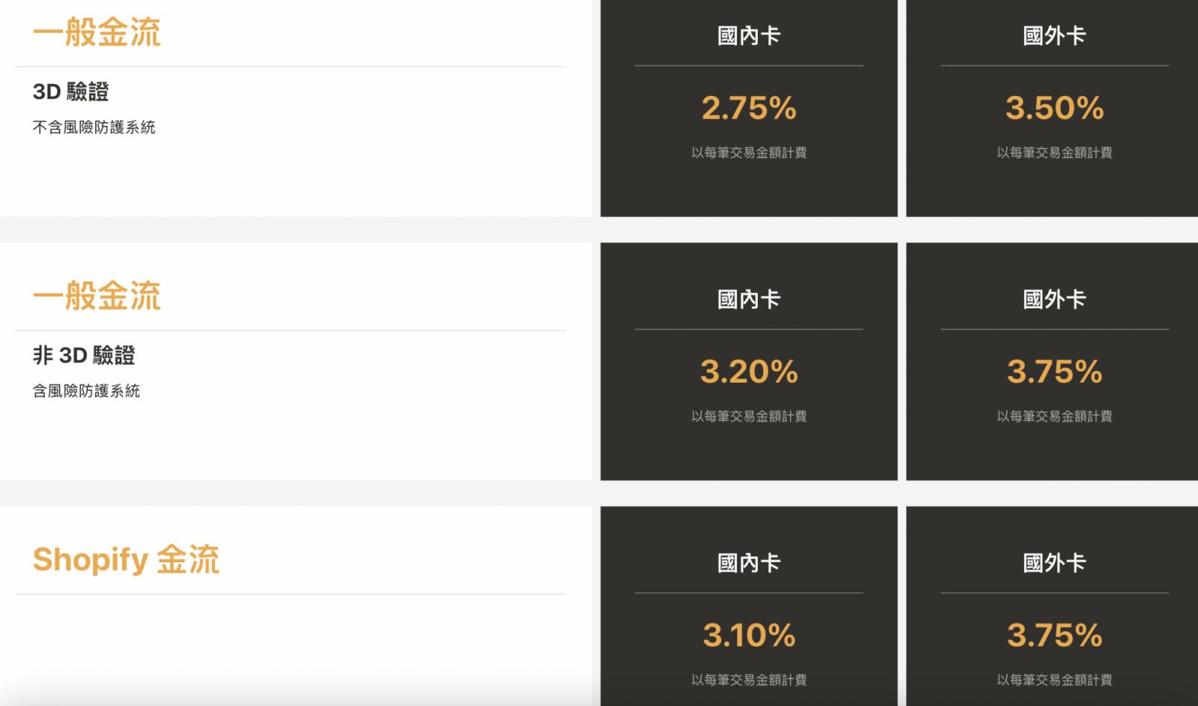The width and height of the screenshot is (1198, 706).
Task: Click 3.75% rate in non-3D row
Action: tap(1054, 371)
